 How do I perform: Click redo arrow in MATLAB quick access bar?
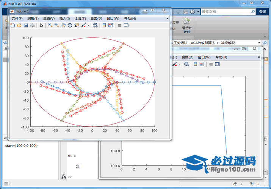[x=179, y=12]
